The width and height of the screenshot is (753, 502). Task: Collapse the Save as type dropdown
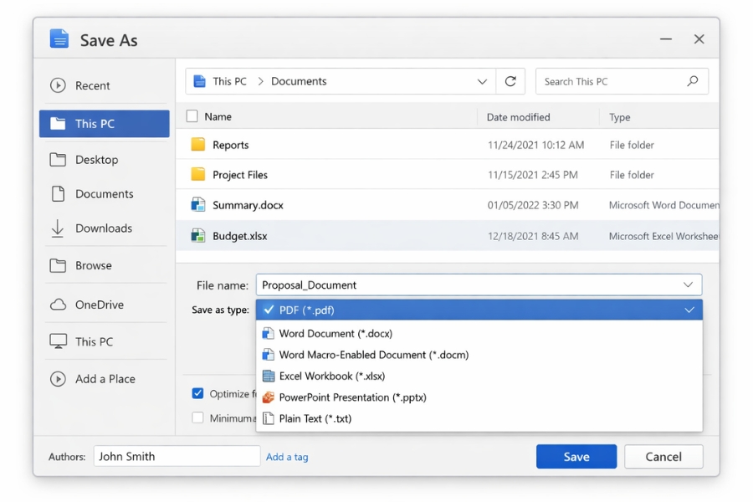[689, 310]
